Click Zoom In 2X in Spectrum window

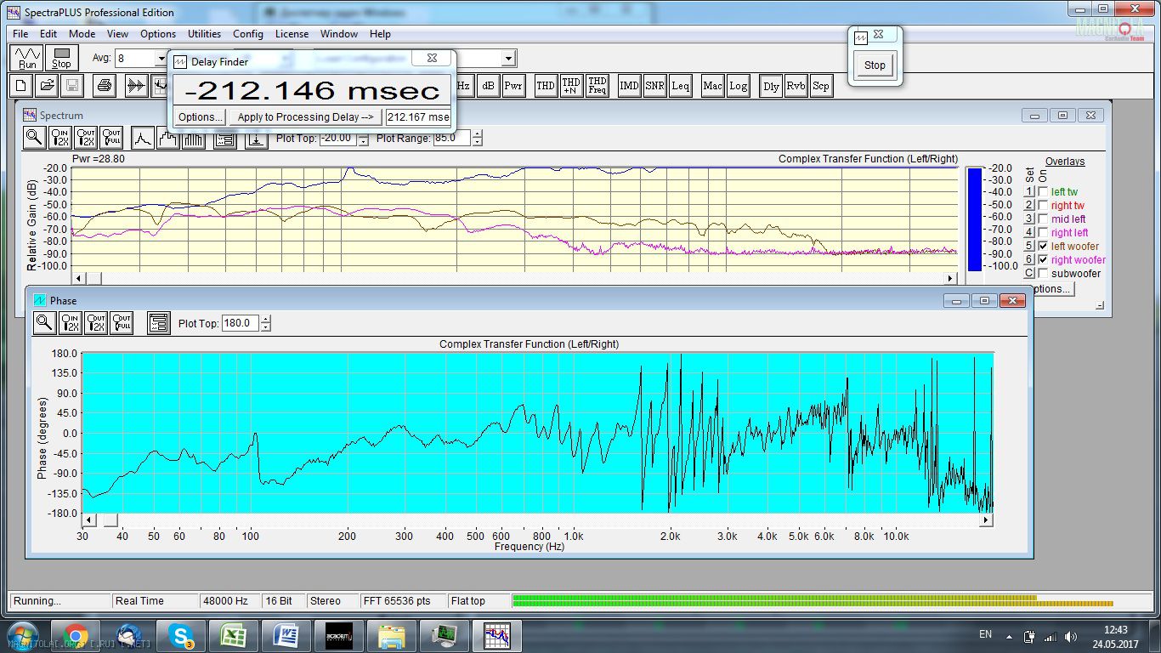pyautogui.click(x=60, y=138)
